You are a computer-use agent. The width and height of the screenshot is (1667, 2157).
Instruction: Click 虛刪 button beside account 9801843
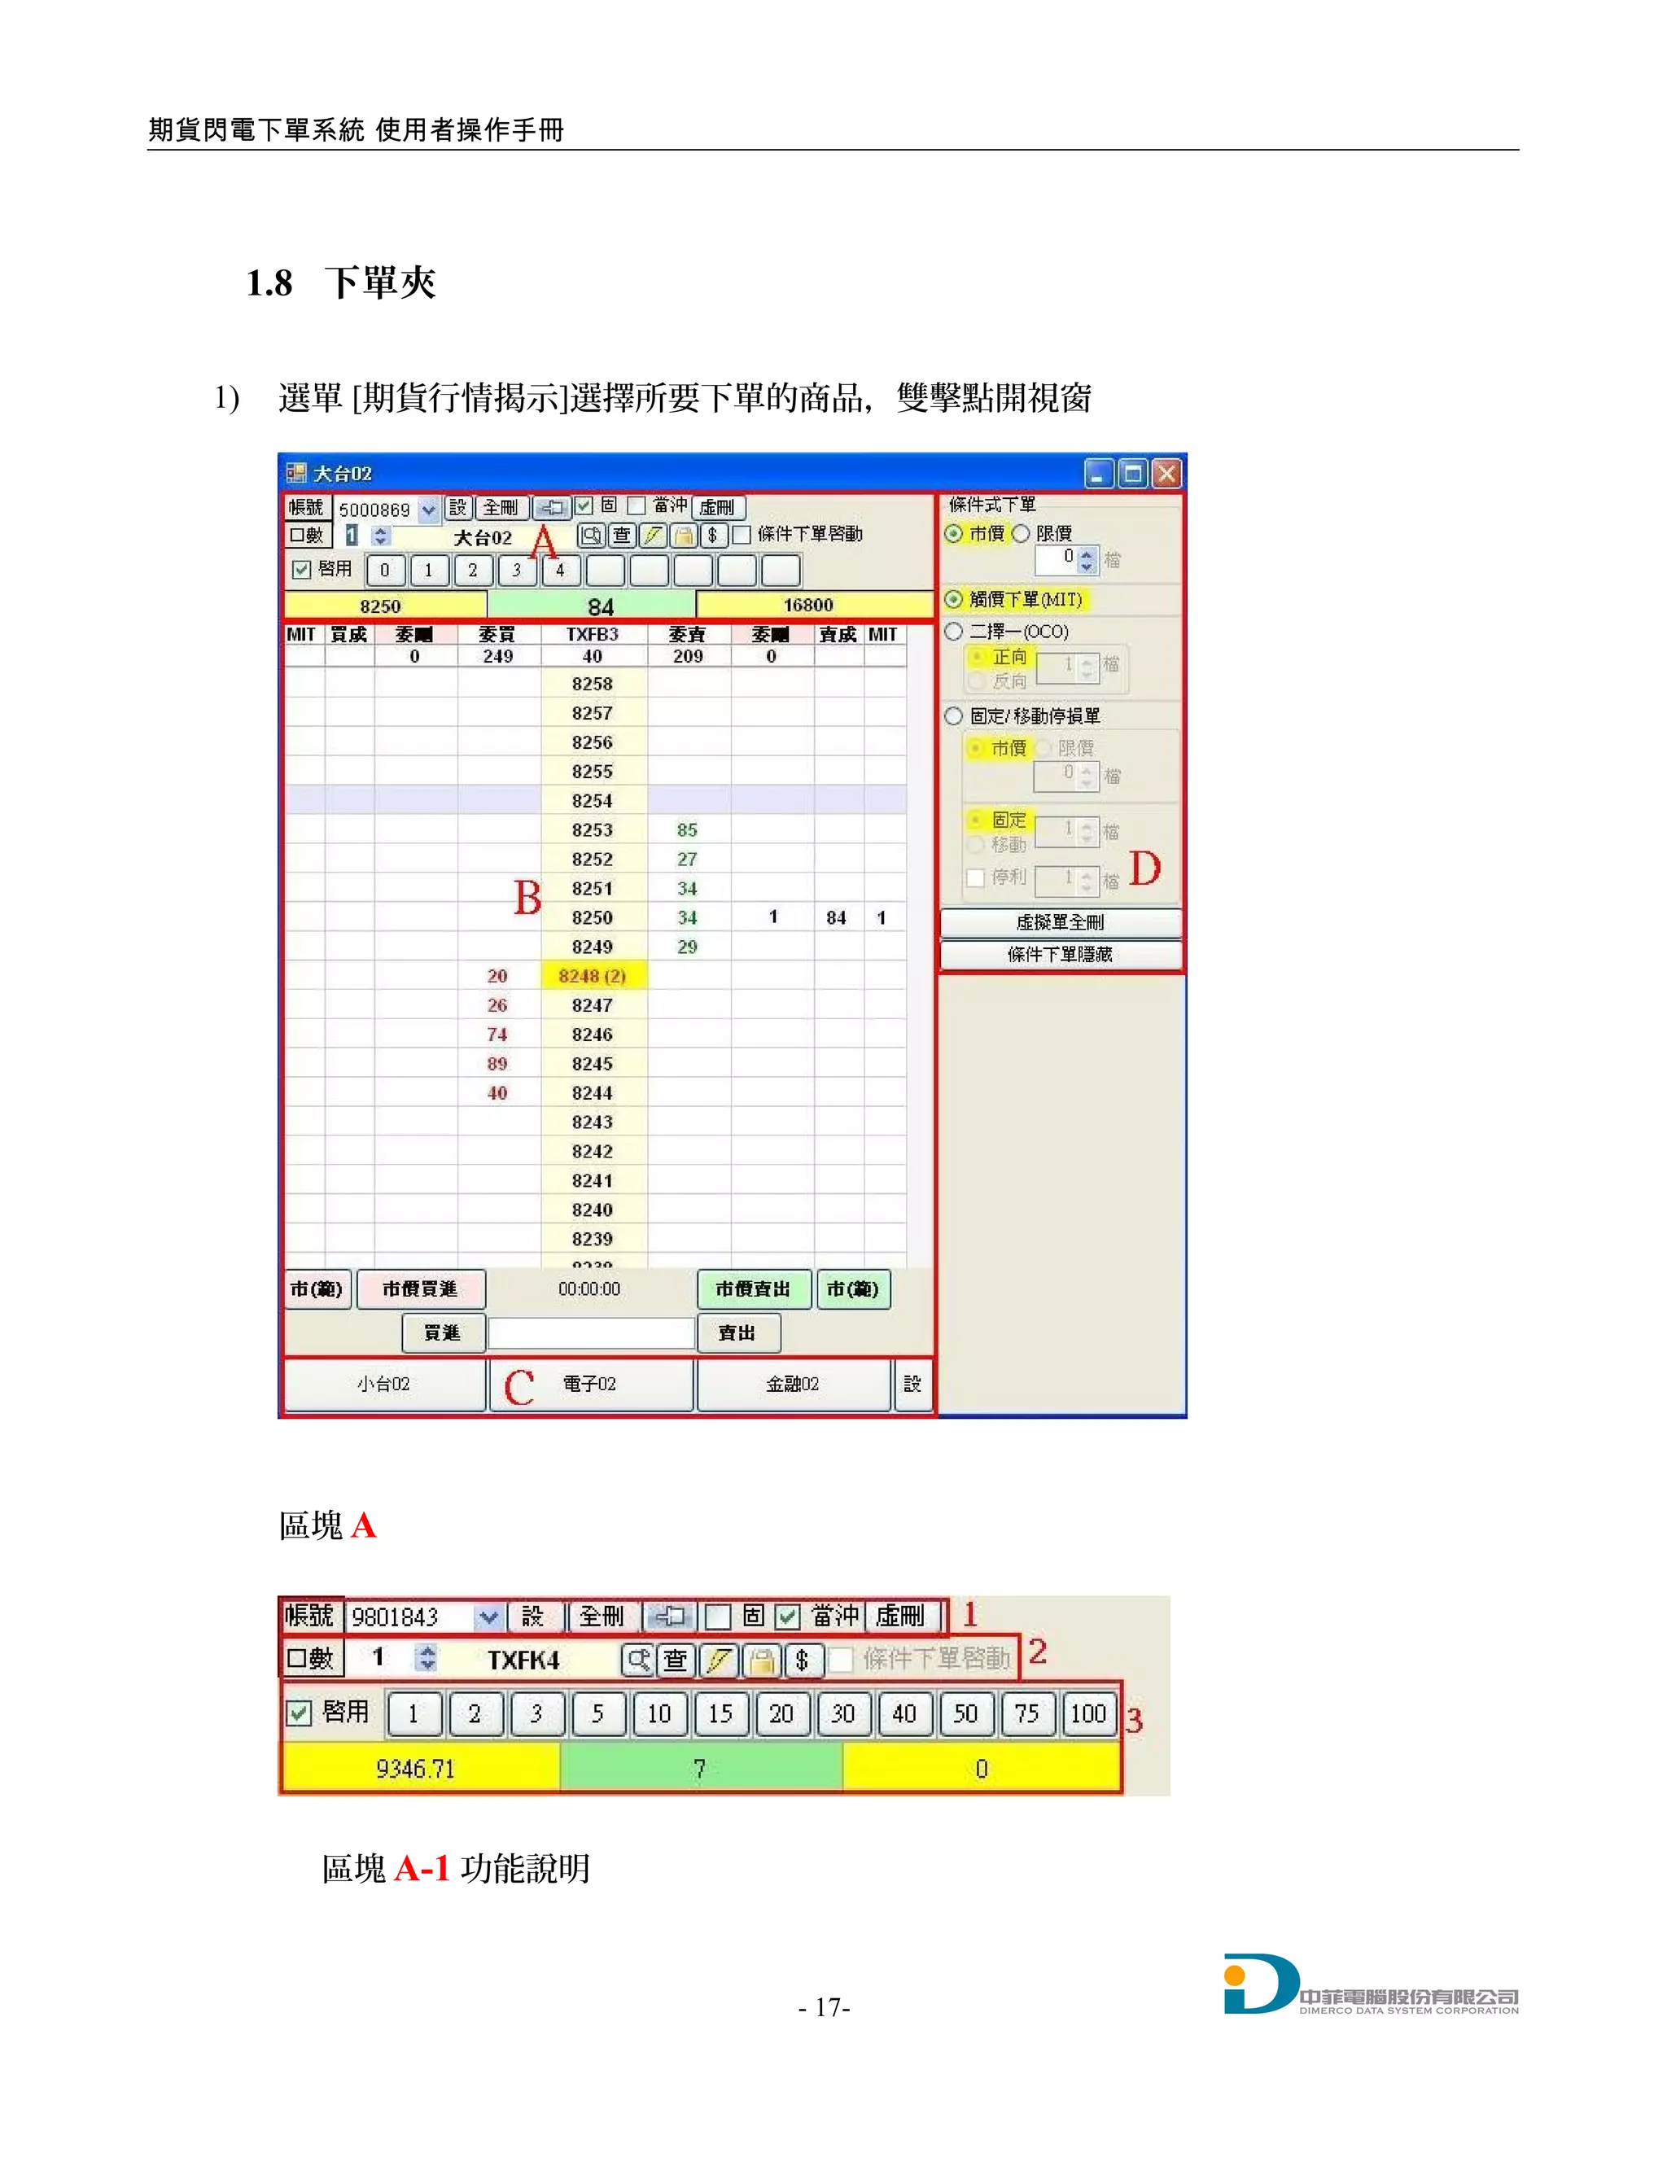coord(902,1617)
